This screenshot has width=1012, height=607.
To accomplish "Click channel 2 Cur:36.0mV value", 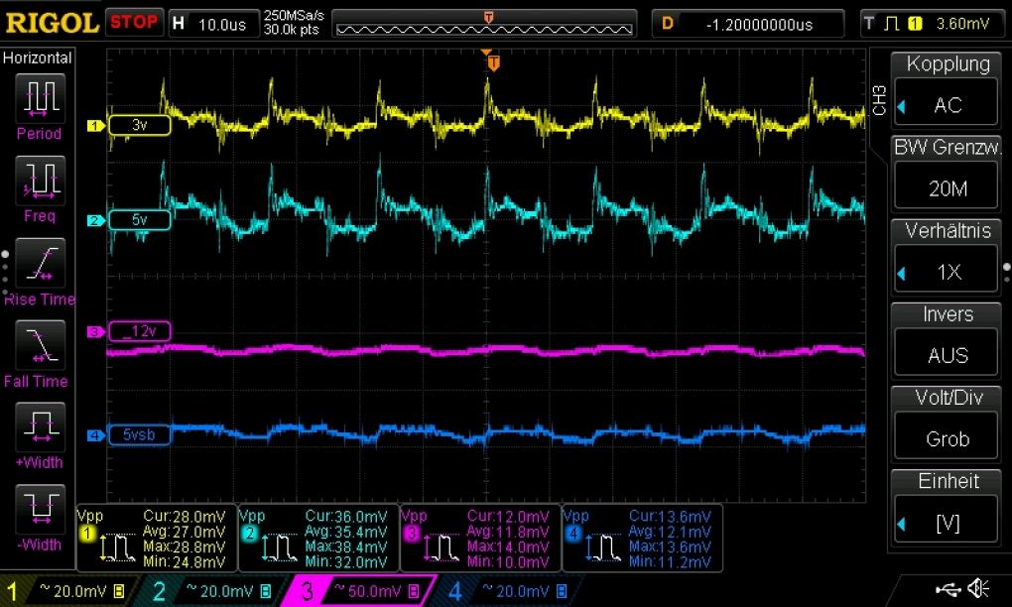I will tap(346, 517).
